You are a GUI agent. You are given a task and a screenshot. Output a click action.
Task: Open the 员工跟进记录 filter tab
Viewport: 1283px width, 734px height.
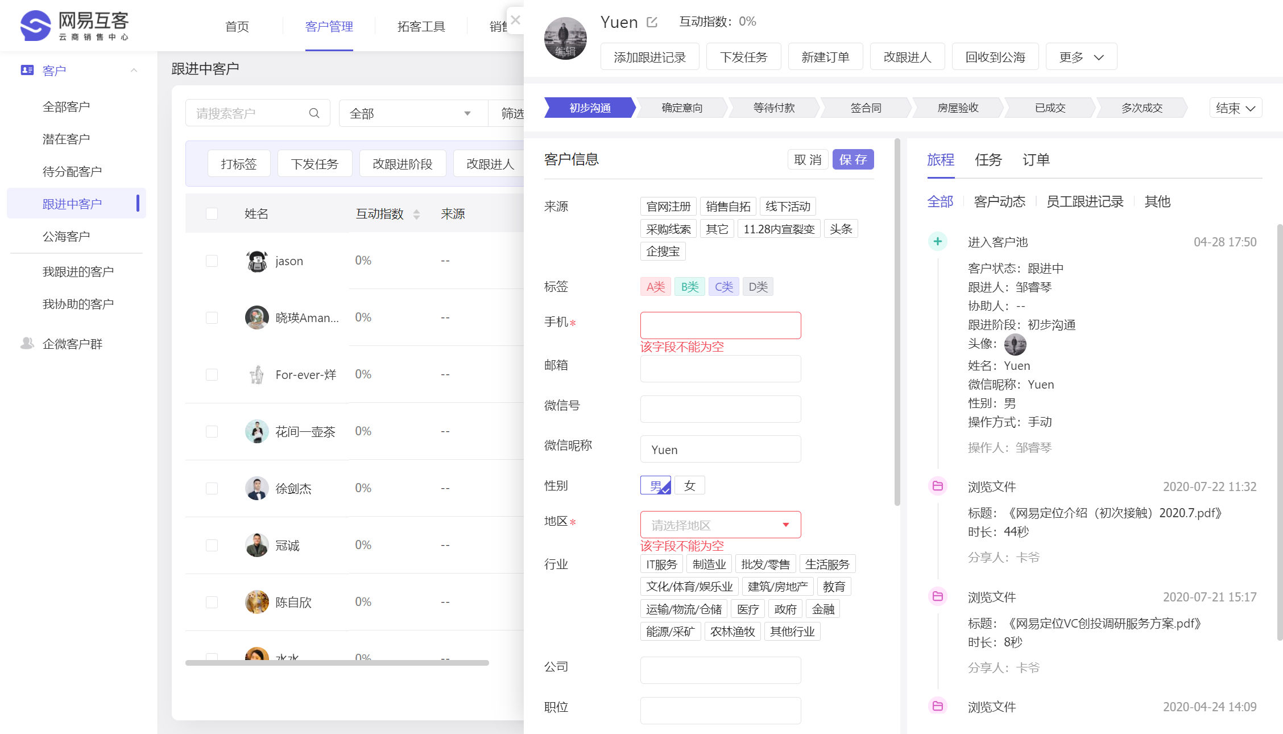coord(1085,201)
